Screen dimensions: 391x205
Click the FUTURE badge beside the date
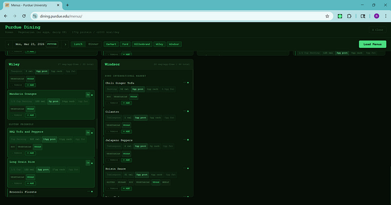(52, 44)
